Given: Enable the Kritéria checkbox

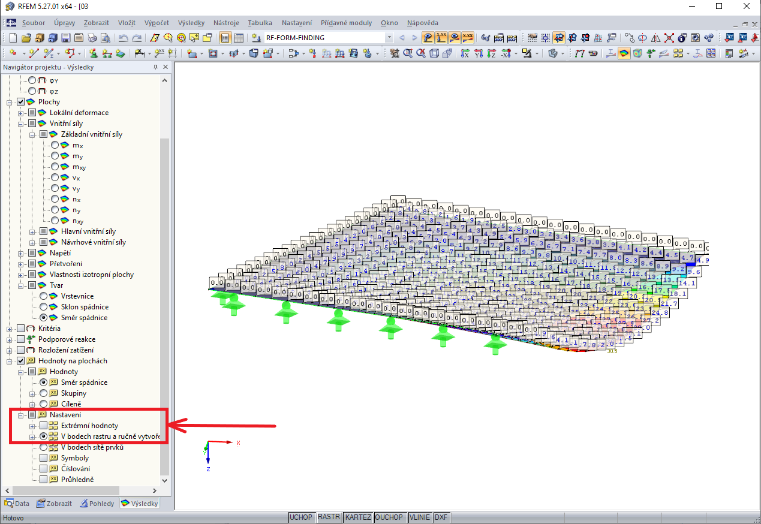Looking at the screenshot, I should tap(21, 329).
